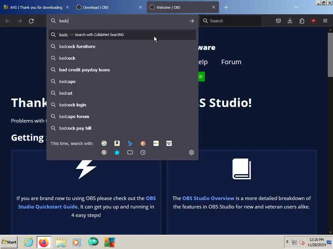Search open tabs with the tab icon
The height and width of the screenshot is (249, 333).
[130, 152]
